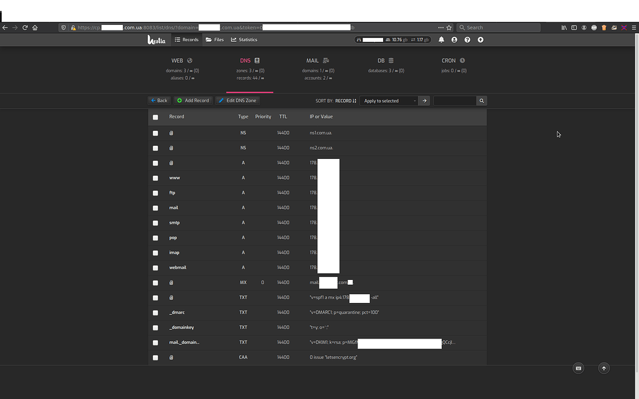Screen dimensions: 639x399
Task: Switch to the CRON tab
Action: coord(454,65)
